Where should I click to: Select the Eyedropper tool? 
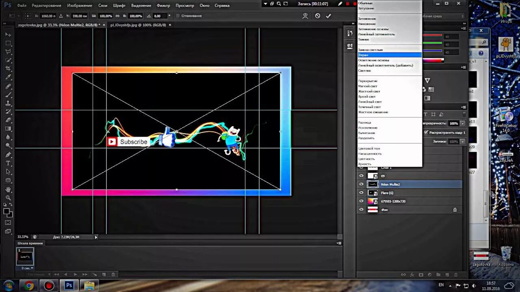pos(8,77)
